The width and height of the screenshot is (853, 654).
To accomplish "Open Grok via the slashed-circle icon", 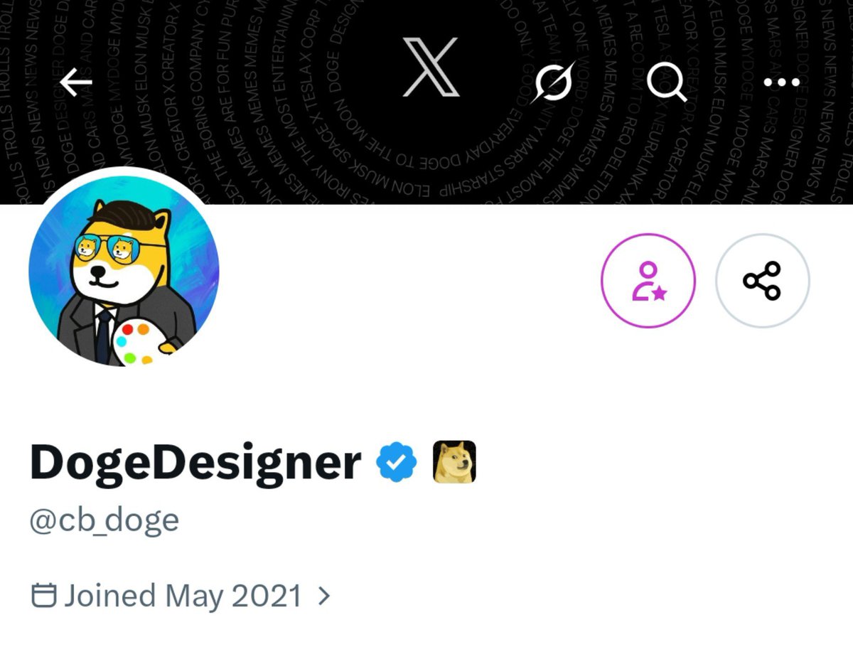I will (x=554, y=82).
